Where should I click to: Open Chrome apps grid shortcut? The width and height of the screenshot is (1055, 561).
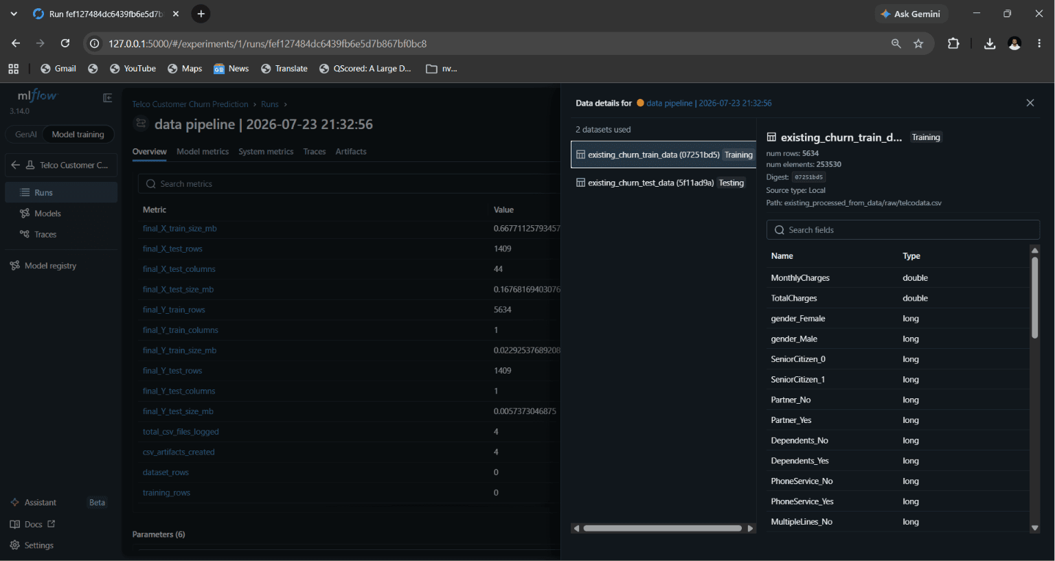point(13,69)
